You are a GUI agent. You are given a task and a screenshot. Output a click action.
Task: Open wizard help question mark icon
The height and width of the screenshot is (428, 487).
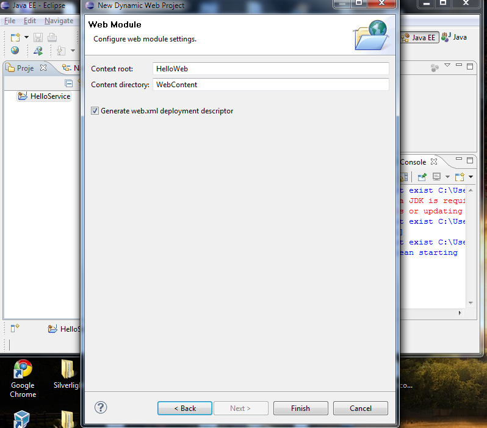[101, 407]
